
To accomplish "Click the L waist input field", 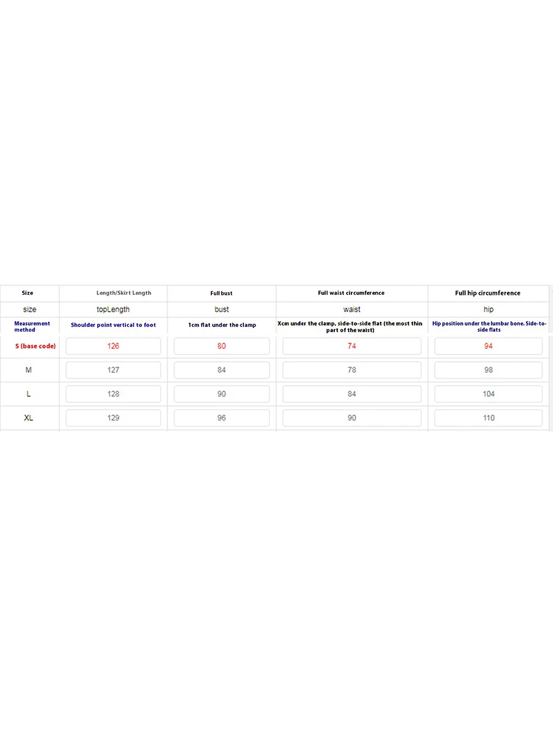I will 351,394.
